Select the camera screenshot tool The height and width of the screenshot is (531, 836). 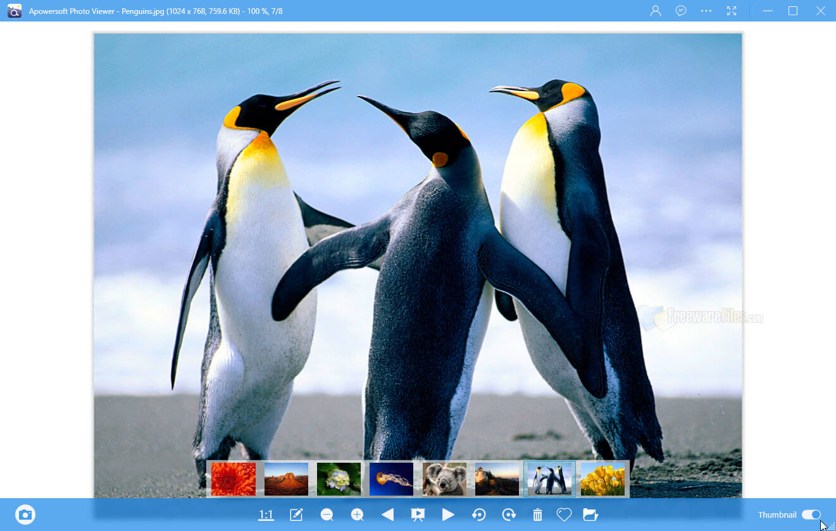click(25, 514)
